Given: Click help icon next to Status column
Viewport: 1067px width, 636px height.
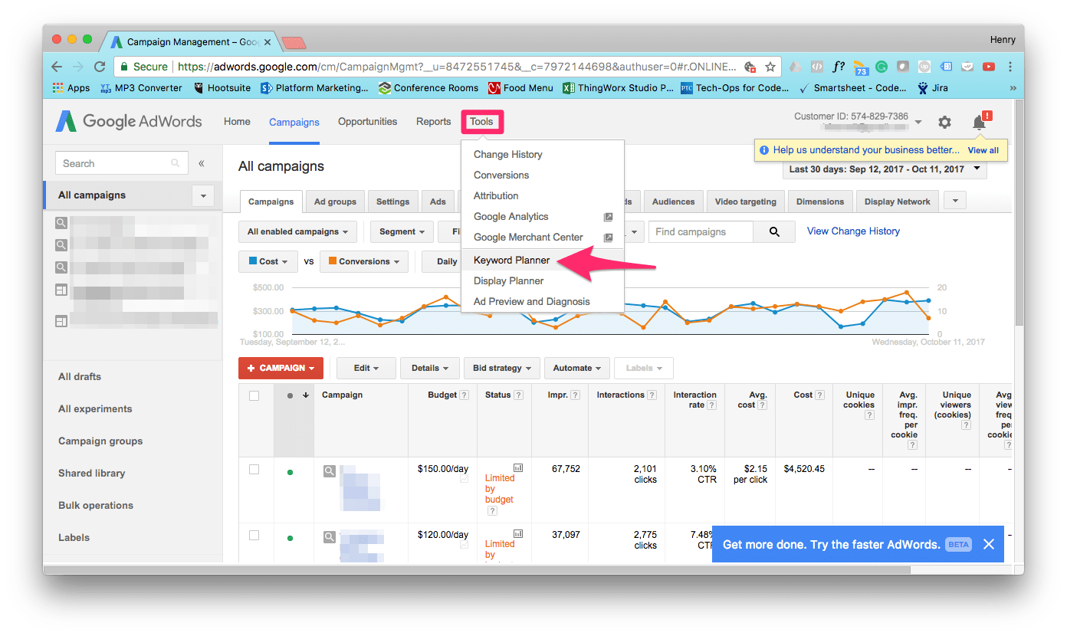Looking at the screenshot, I should click(x=519, y=395).
